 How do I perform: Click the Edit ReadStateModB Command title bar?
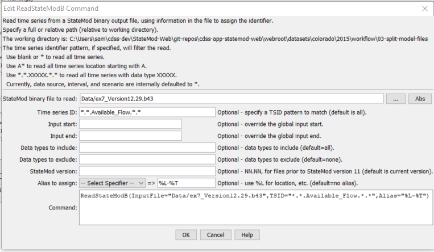[171, 8]
